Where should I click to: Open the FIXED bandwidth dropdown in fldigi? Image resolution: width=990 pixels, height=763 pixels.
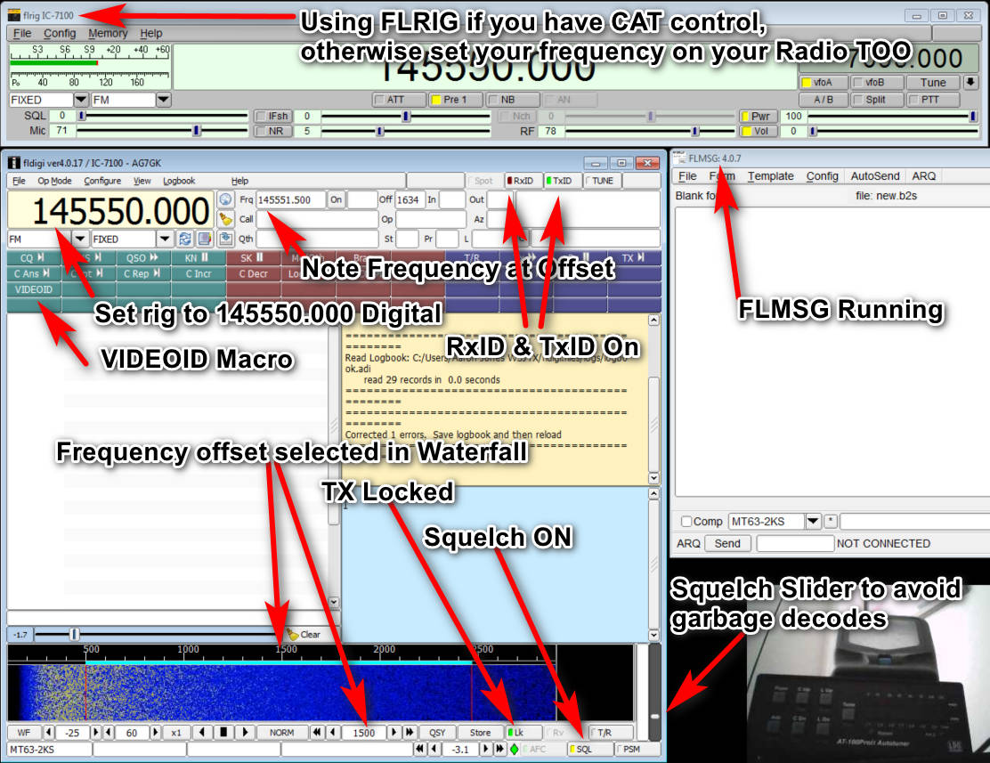164,239
